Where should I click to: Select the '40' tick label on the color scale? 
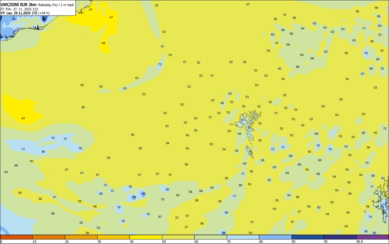132,242
